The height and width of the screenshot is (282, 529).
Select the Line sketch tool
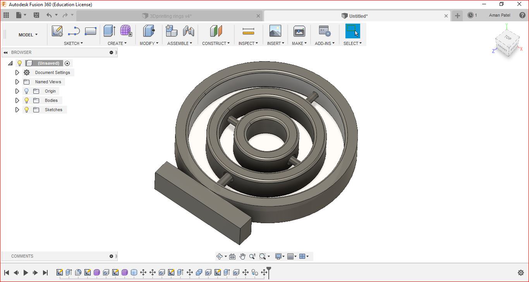click(74, 31)
